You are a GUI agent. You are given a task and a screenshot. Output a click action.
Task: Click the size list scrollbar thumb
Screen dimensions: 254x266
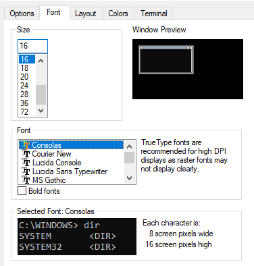point(41,95)
